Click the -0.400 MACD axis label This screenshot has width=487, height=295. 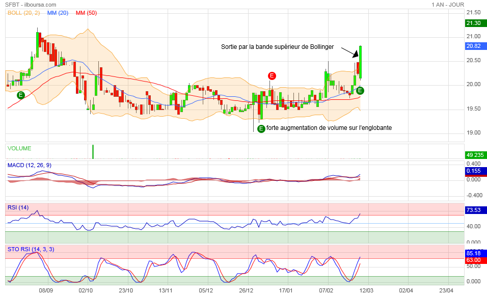click(x=475, y=195)
